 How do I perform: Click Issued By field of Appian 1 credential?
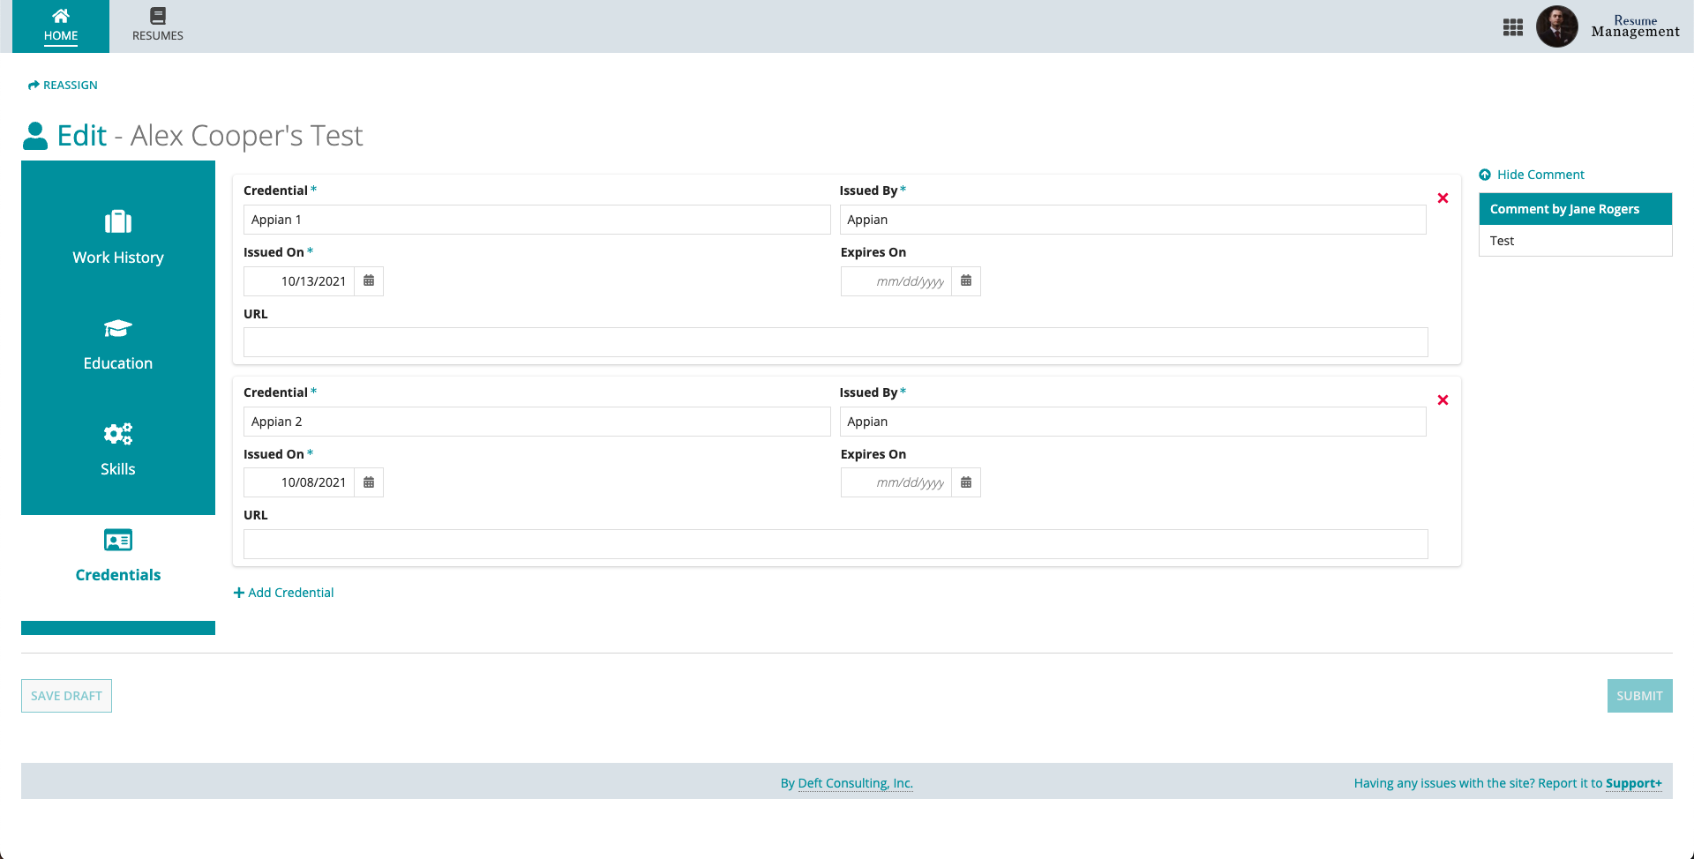(1133, 220)
